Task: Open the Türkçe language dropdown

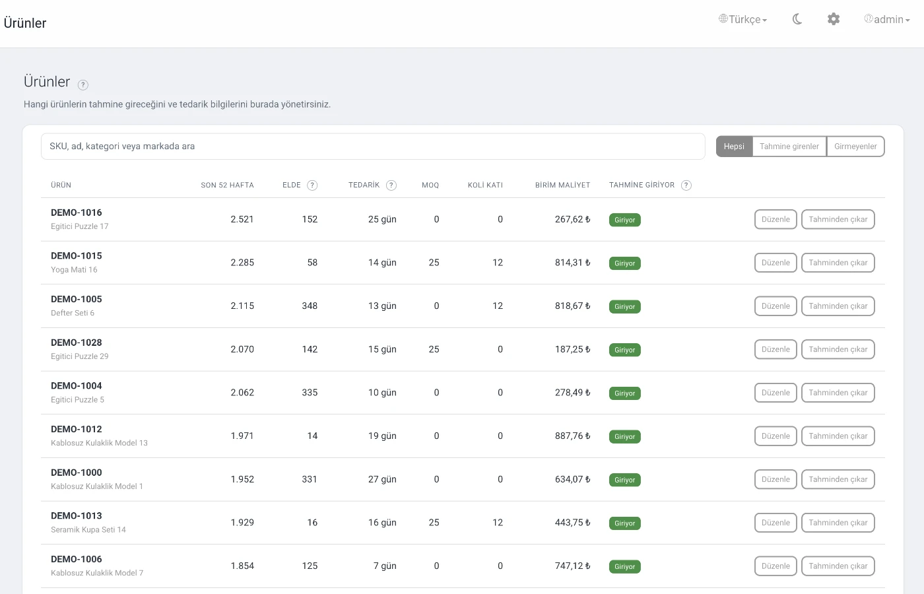Action: click(743, 19)
